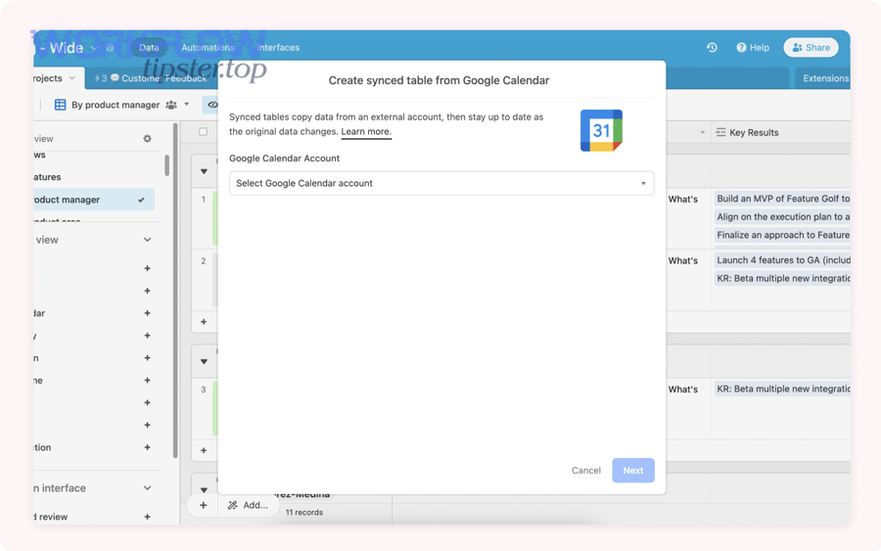Click the views settings gear icon
The width and height of the screenshot is (881, 551).
[147, 139]
